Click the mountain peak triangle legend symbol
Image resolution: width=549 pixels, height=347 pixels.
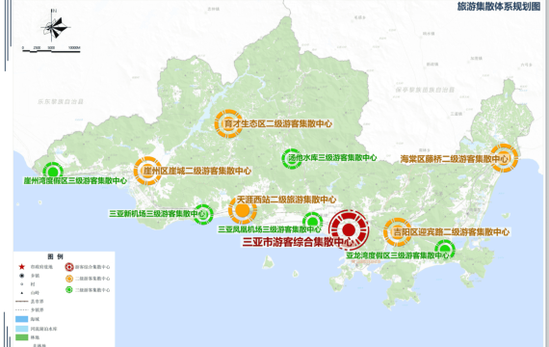click(x=22, y=293)
